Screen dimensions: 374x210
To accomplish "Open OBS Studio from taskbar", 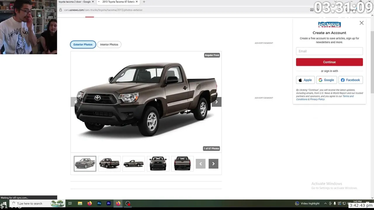I will tap(128, 204).
